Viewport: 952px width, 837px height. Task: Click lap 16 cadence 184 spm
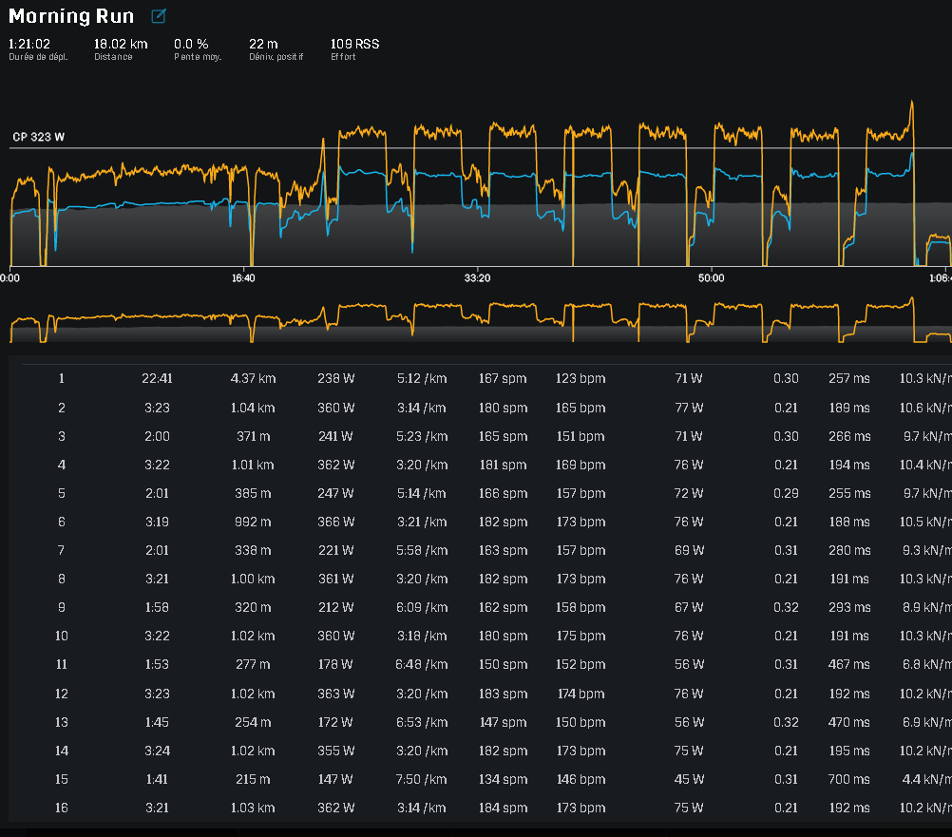[503, 808]
